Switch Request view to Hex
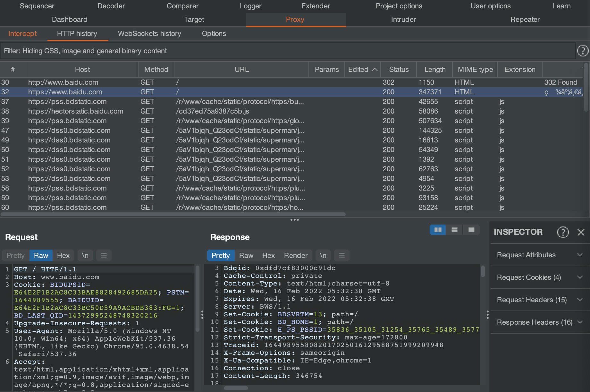 [63, 255]
